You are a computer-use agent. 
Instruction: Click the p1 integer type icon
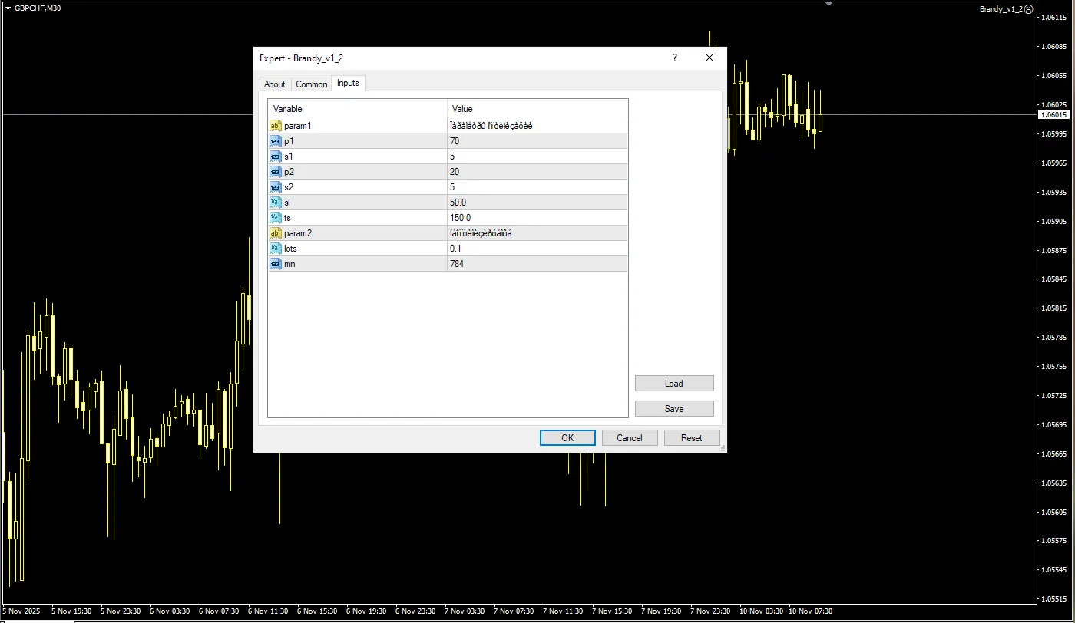click(276, 140)
